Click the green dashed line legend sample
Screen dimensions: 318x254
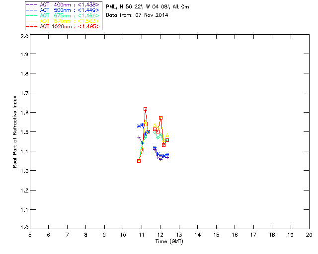32,15
